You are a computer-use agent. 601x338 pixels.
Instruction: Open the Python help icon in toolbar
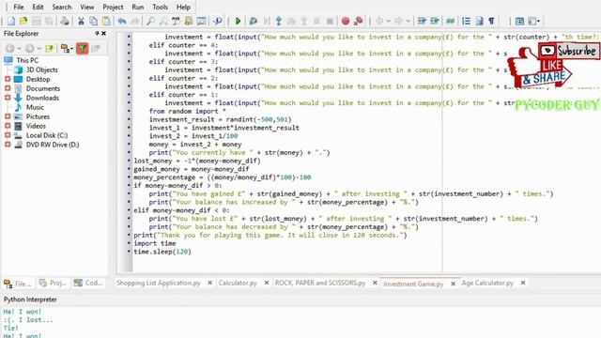[218, 21]
